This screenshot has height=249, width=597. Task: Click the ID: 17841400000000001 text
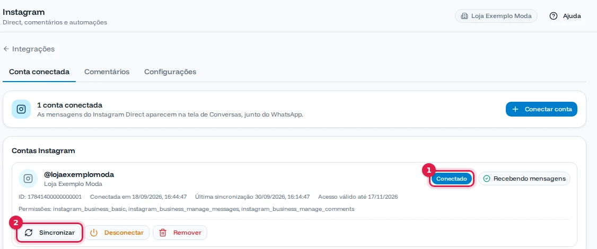(50, 197)
